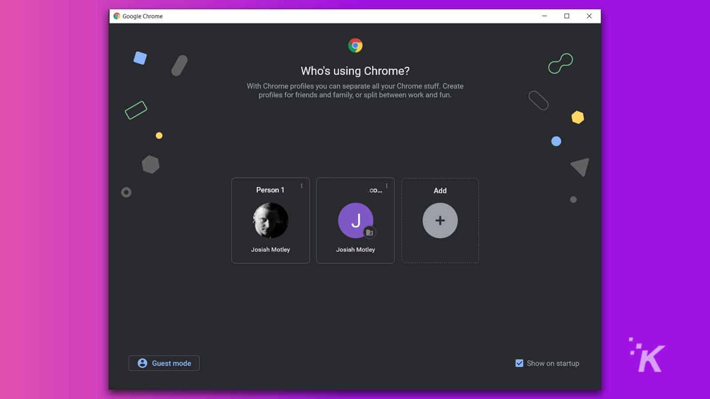Click the Person 1 profile title text
The width and height of the screenshot is (710, 399).
[x=270, y=190]
